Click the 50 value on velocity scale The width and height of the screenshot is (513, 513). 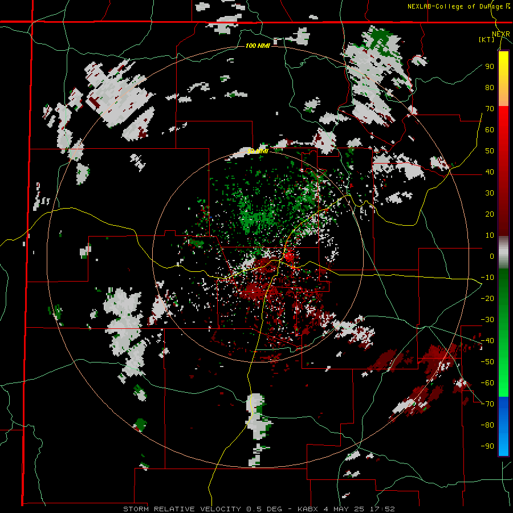click(x=490, y=151)
